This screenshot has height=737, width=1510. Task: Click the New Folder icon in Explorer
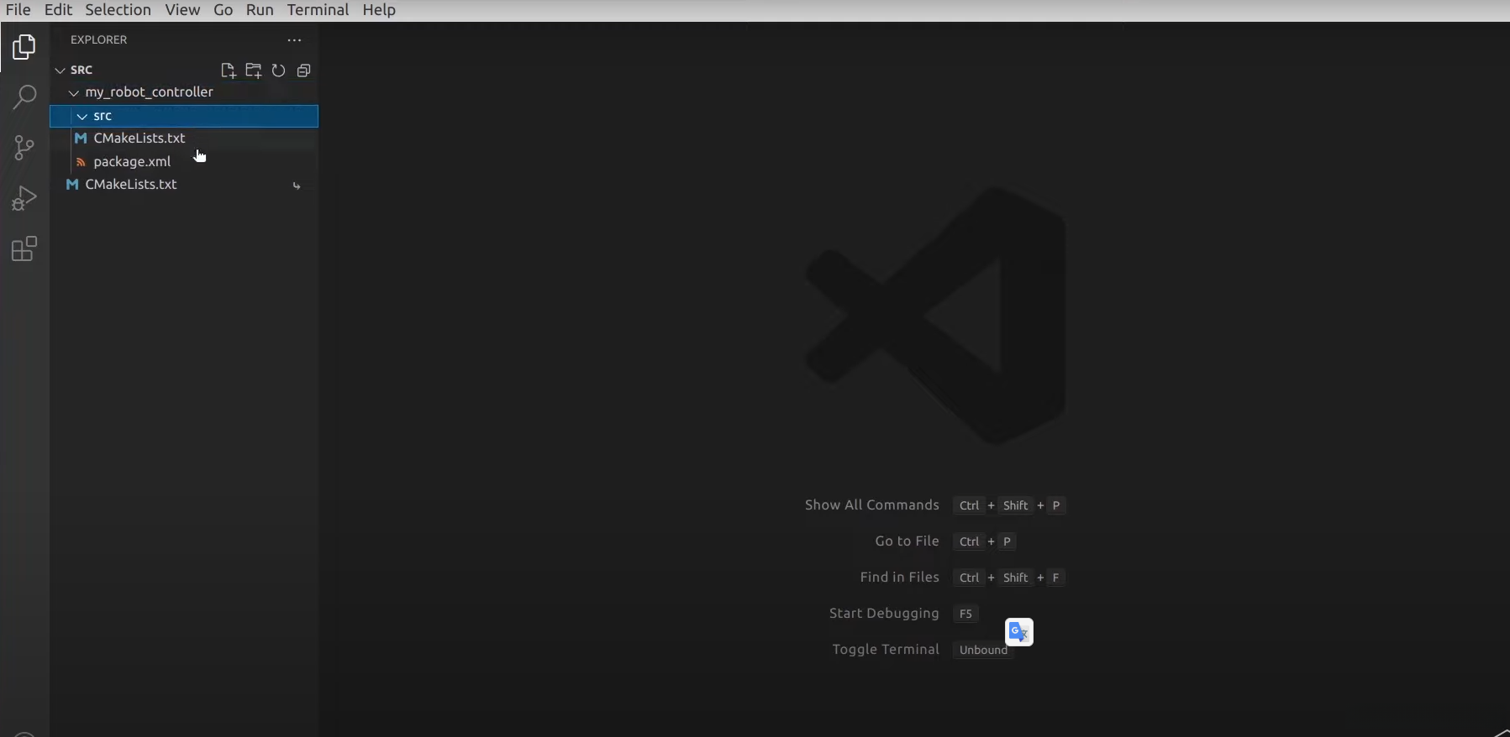[x=253, y=71]
